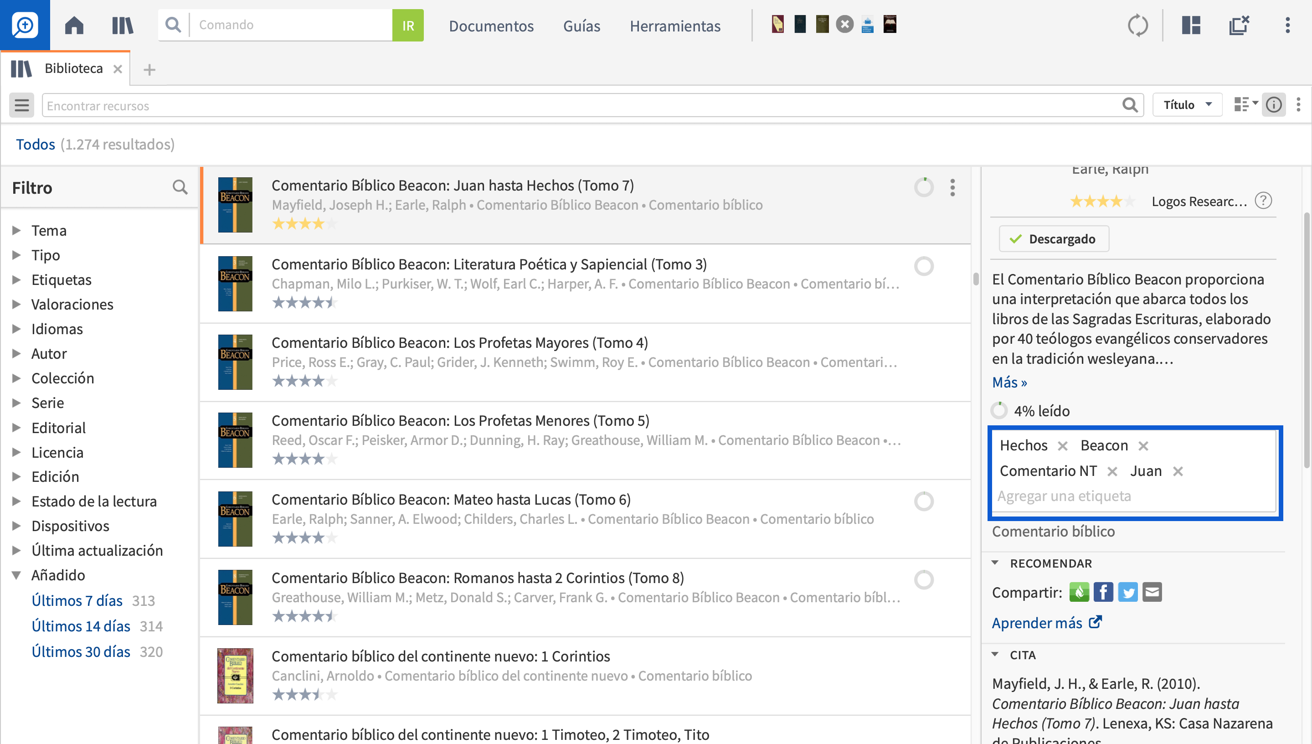The image size is (1312, 744).
Task: Open options menu for Tomo 7 row
Action: tap(952, 187)
